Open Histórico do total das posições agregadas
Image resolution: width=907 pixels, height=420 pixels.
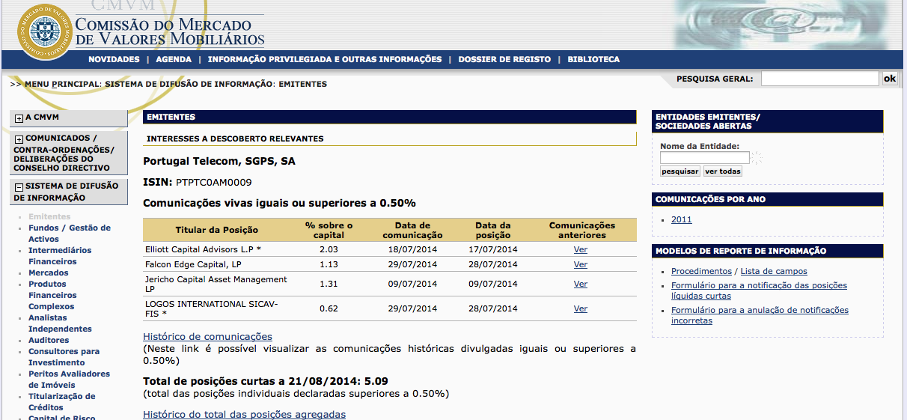click(244, 415)
